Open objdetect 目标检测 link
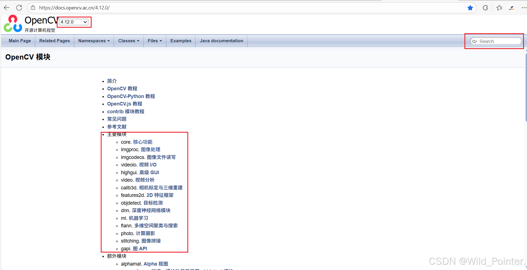527x270 pixels. click(x=153, y=203)
